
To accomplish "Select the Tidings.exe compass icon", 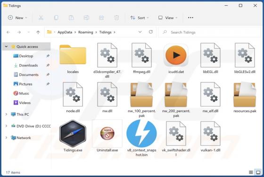I will (x=73, y=133).
